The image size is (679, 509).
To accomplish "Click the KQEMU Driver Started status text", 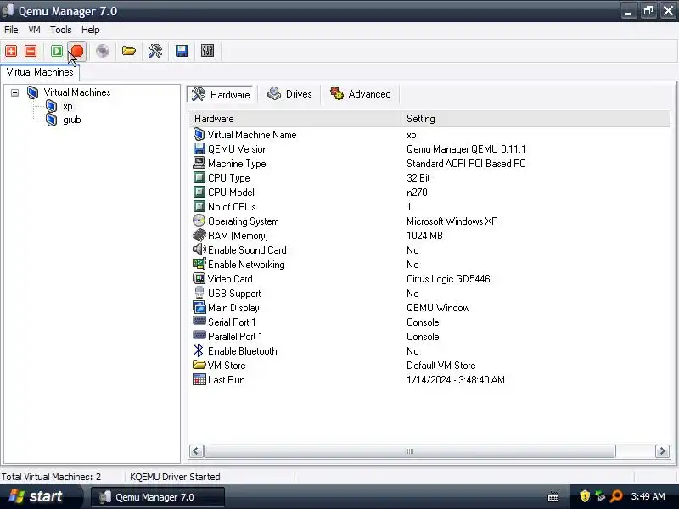I will tap(175, 477).
